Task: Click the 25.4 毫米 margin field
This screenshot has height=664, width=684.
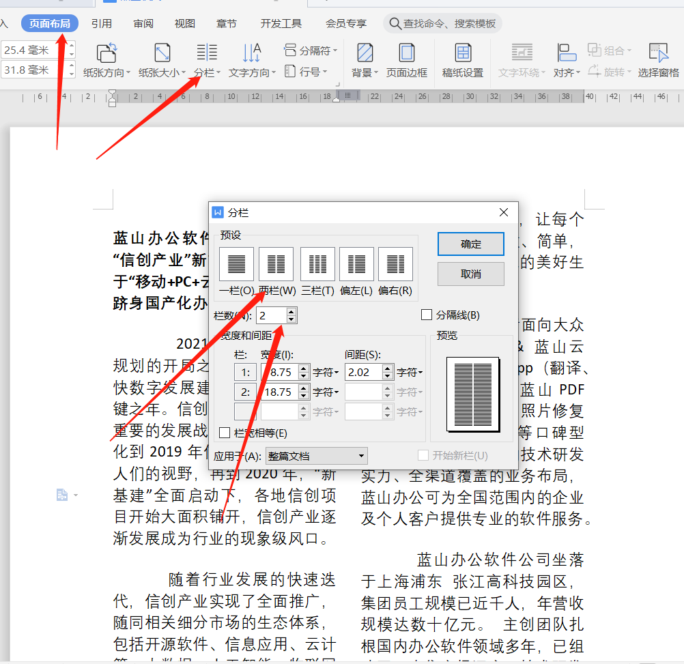Action: coord(34,50)
